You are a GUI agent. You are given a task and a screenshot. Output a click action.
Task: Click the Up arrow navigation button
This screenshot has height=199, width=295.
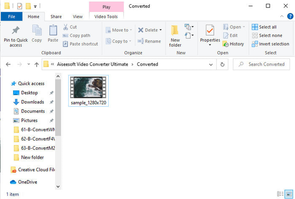37,64
